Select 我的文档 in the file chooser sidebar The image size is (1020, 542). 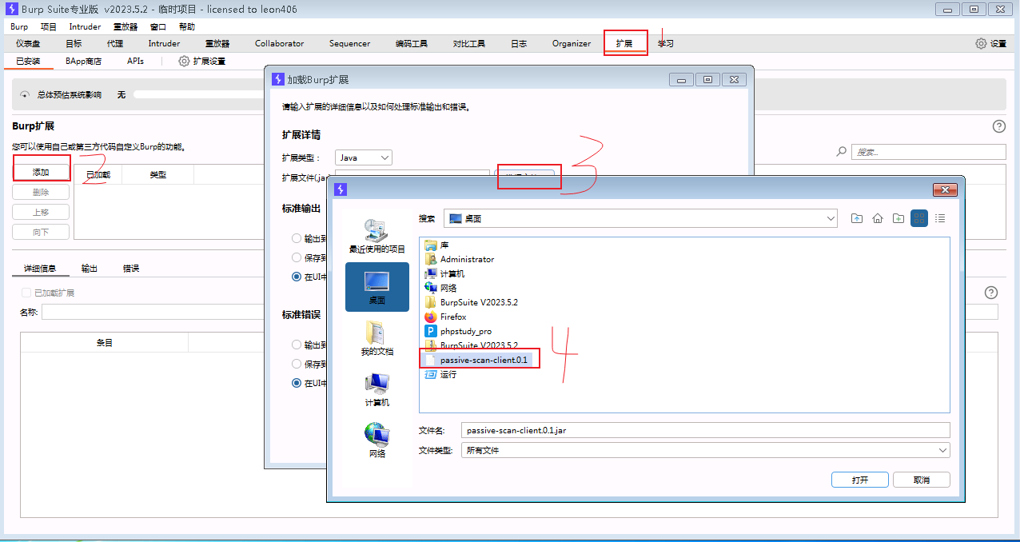377,338
